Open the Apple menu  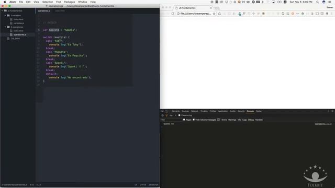[5, 2]
